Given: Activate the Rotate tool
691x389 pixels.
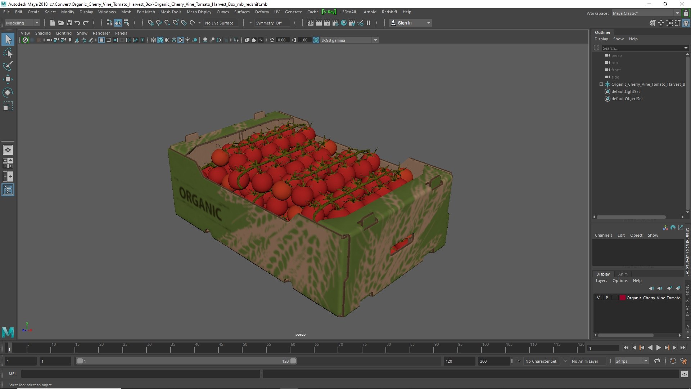Looking at the screenshot, I should pos(8,93).
